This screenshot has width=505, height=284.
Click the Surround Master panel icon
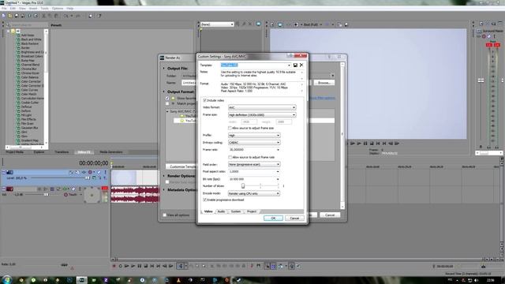tap(479, 31)
